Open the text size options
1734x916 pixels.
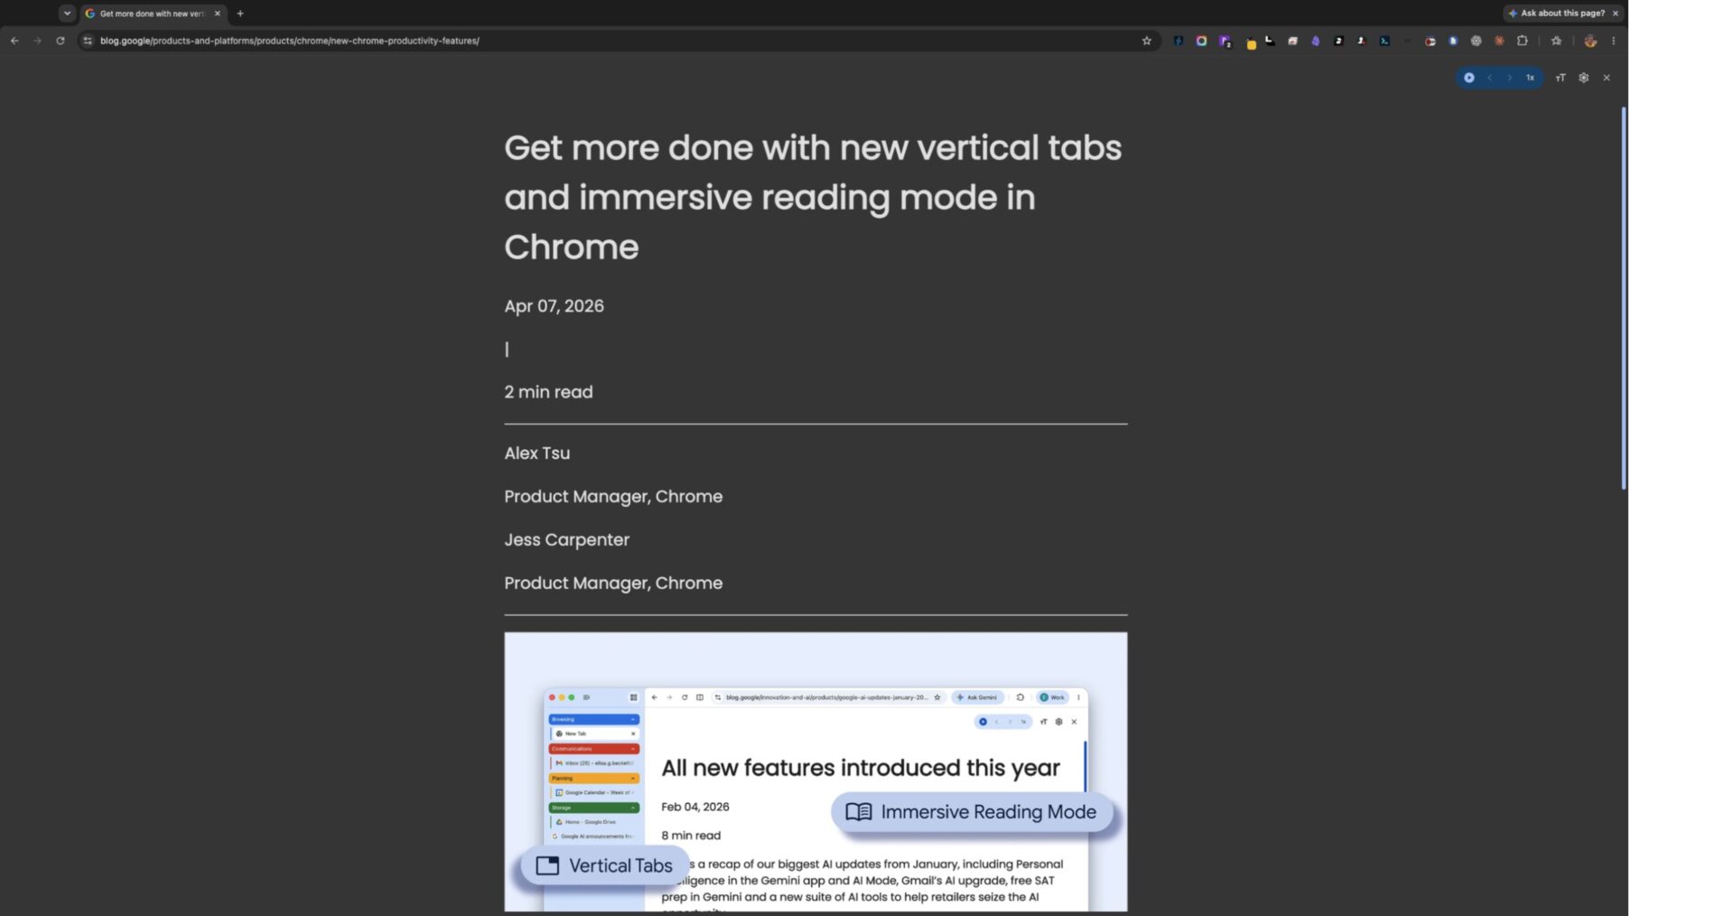click(x=1561, y=78)
